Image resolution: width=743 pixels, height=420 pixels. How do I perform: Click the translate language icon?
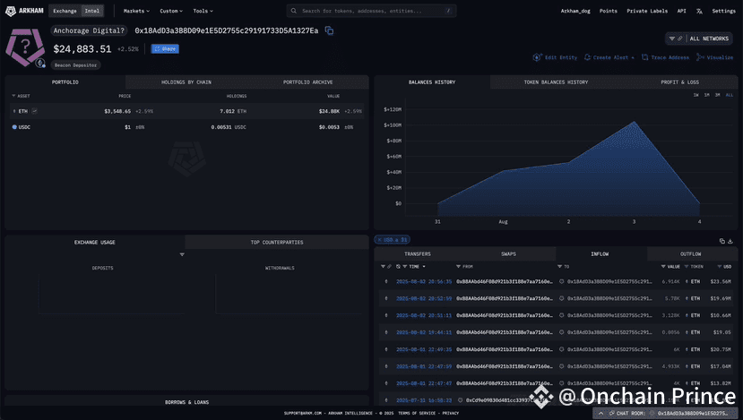click(x=699, y=11)
